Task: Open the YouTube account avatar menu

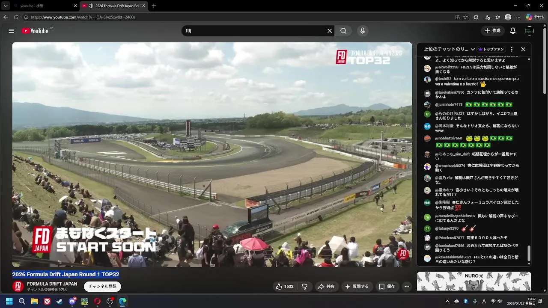Action: 530,31
